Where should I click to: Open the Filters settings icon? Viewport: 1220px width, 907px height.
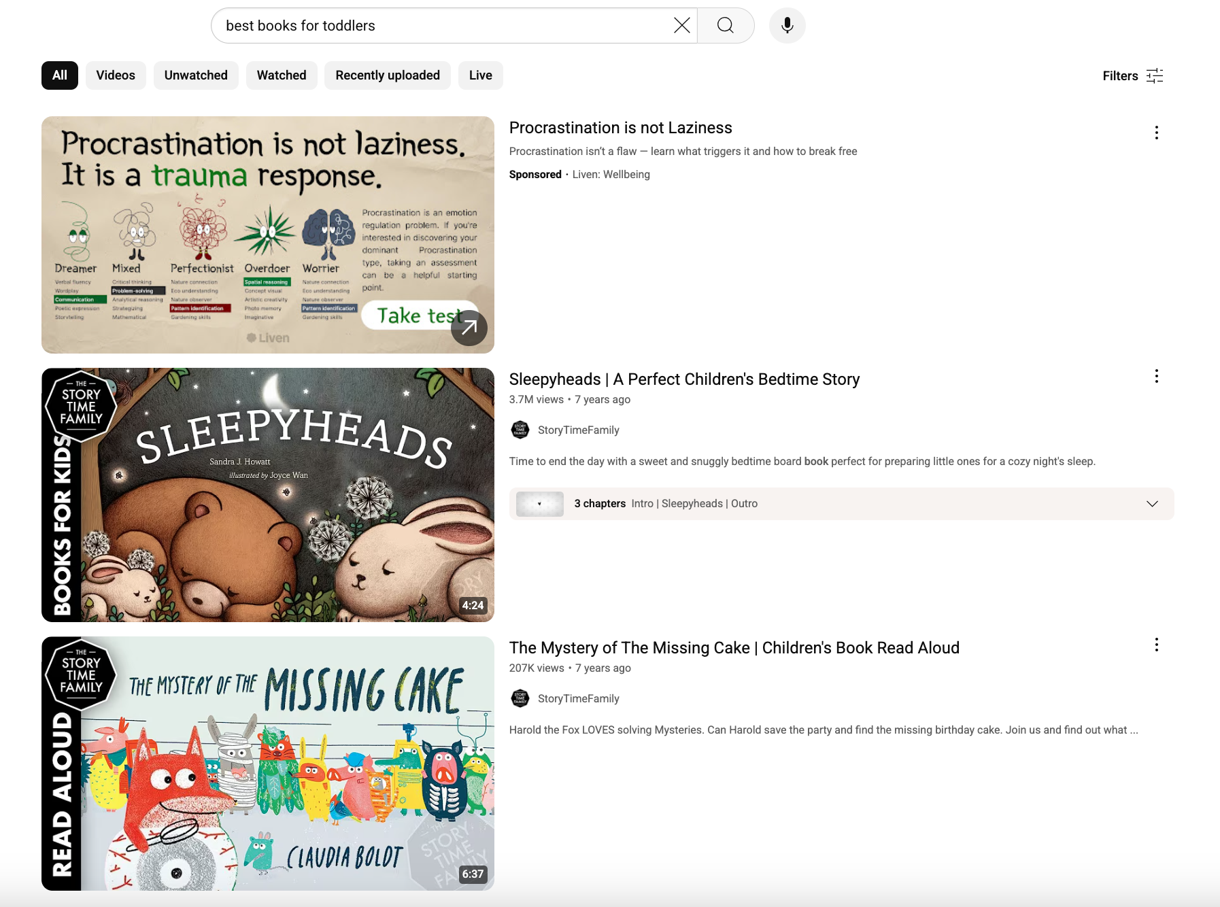(1154, 75)
